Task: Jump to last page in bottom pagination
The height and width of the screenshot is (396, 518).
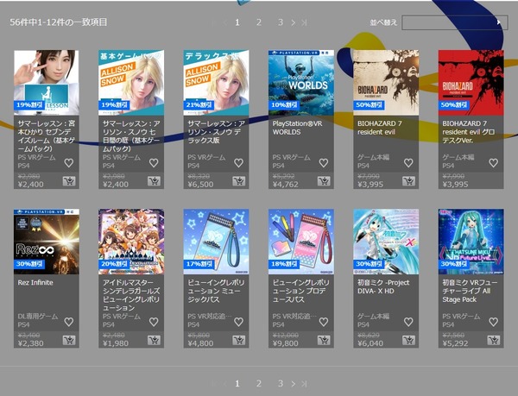Action: [304, 383]
